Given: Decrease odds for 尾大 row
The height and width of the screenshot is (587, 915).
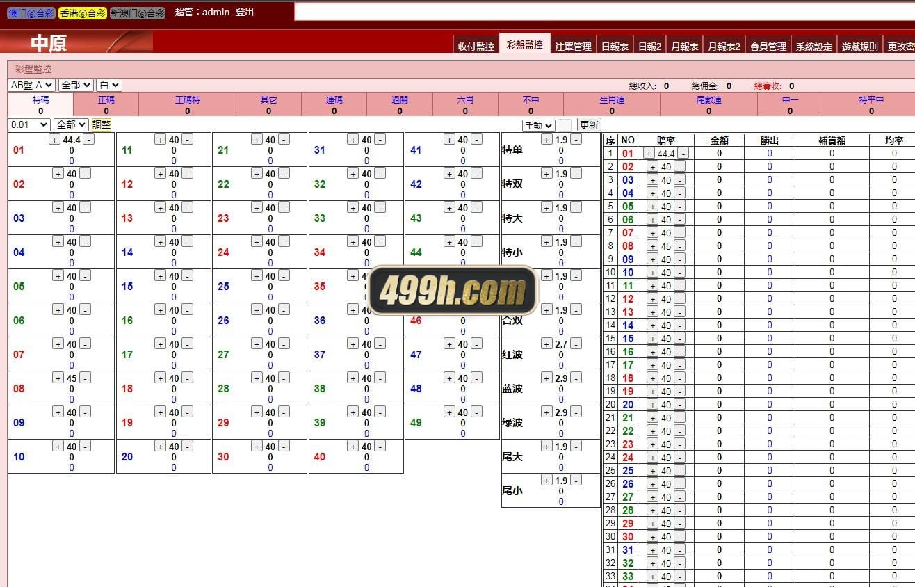Looking at the screenshot, I should tap(576, 447).
